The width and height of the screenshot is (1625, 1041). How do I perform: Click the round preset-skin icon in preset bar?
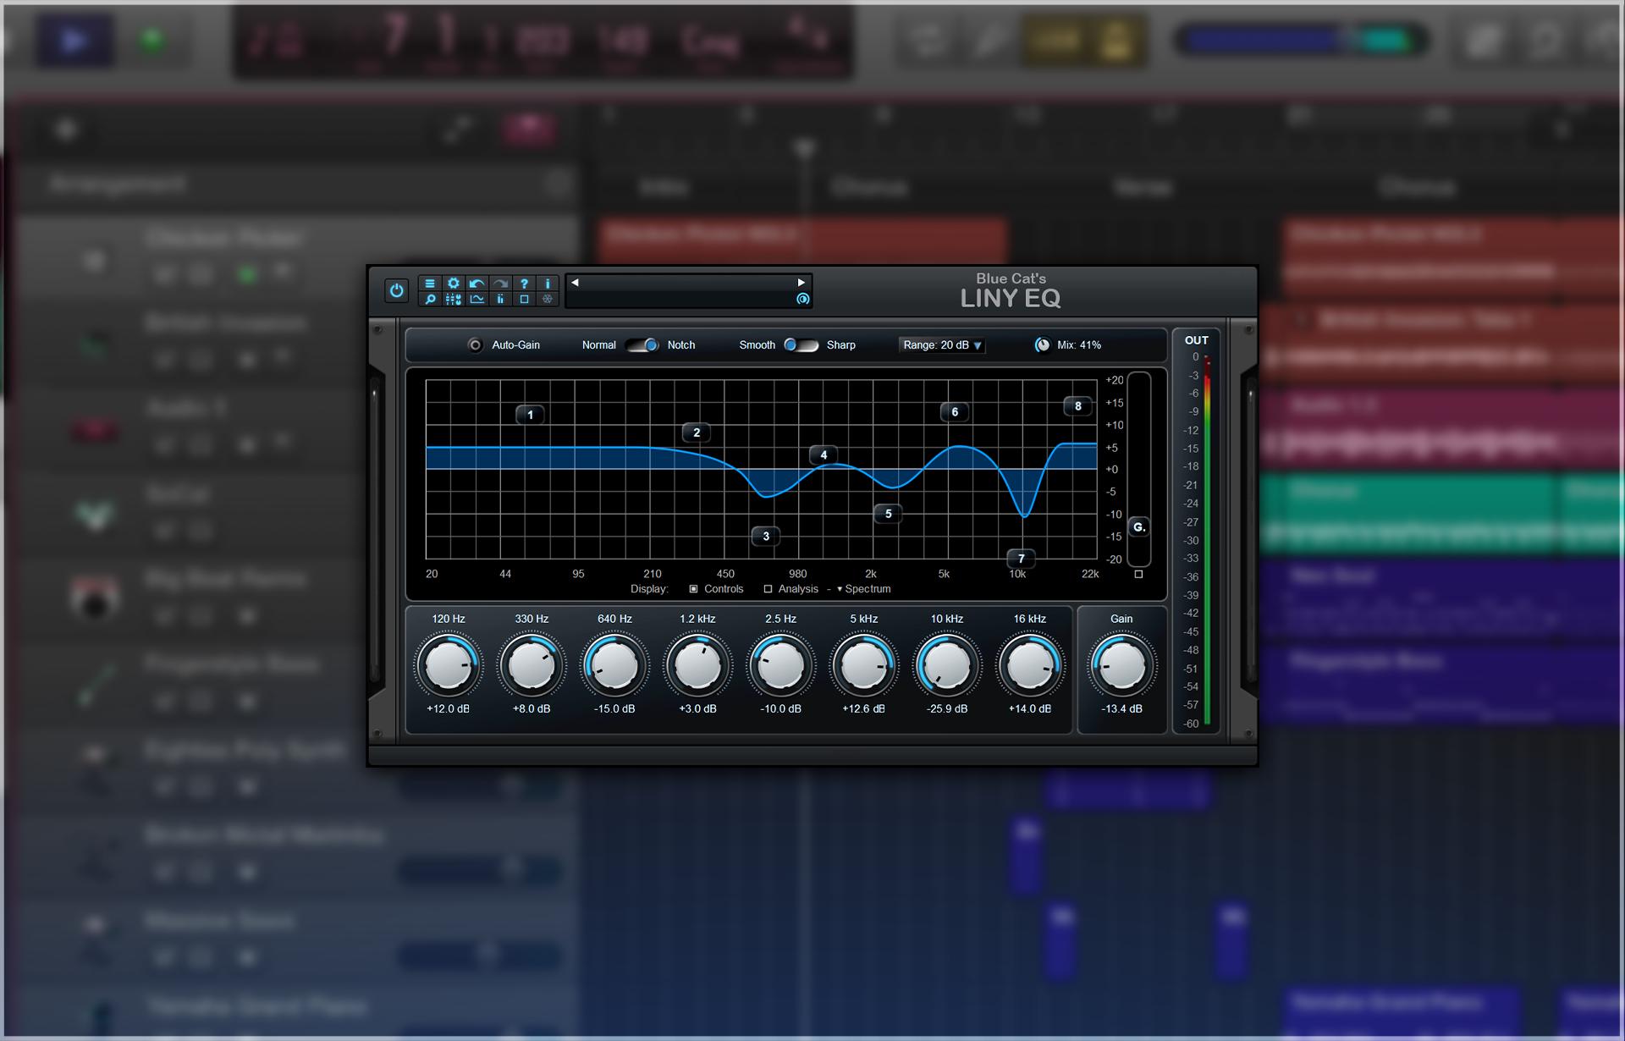[802, 299]
